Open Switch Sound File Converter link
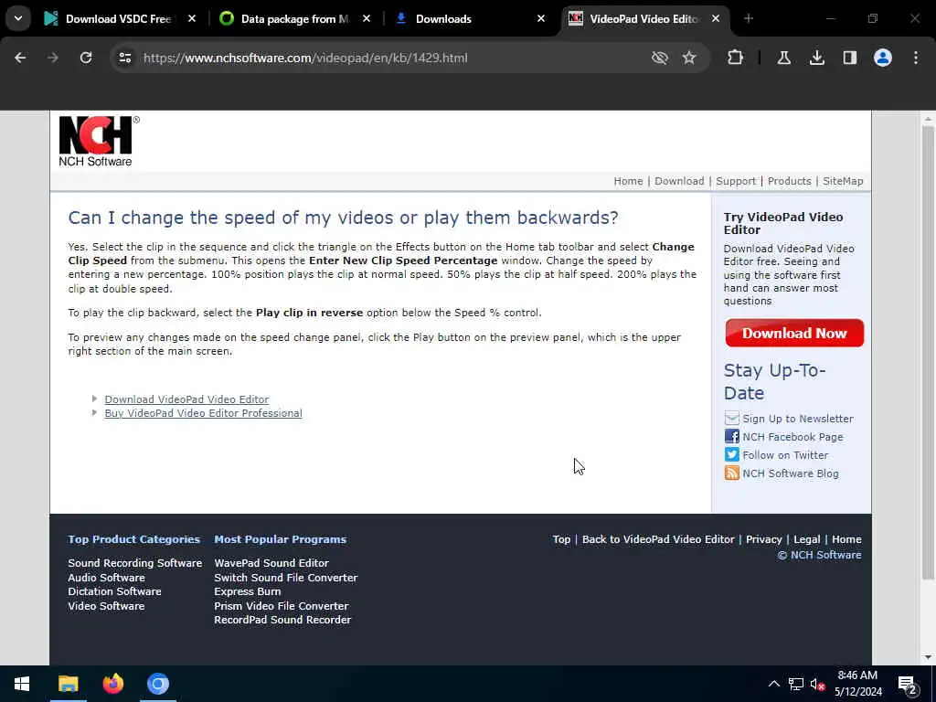 pos(286,578)
